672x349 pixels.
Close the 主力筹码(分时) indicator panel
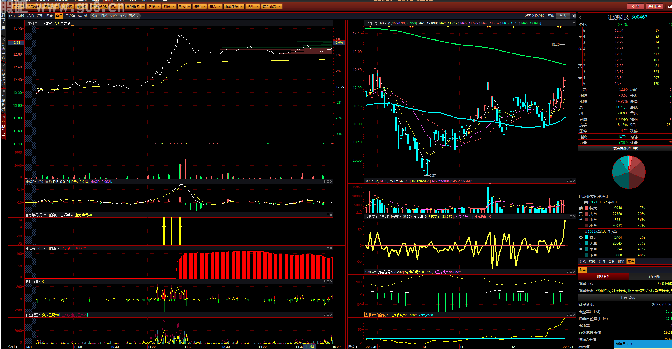pos(331,215)
